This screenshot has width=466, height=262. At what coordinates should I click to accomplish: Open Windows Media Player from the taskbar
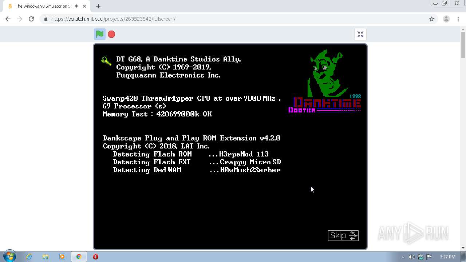point(62,257)
